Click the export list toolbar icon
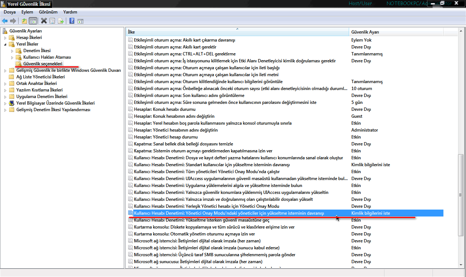Image resolution: width=466 pixels, height=277 pixels. (61, 21)
